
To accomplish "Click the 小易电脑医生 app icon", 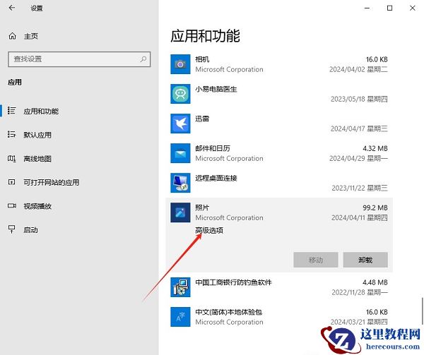I will [180, 94].
